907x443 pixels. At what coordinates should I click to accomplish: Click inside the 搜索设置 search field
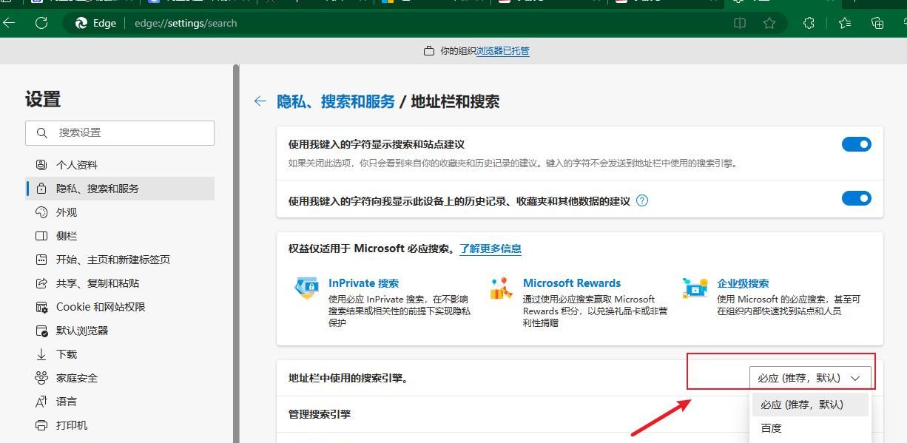118,133
